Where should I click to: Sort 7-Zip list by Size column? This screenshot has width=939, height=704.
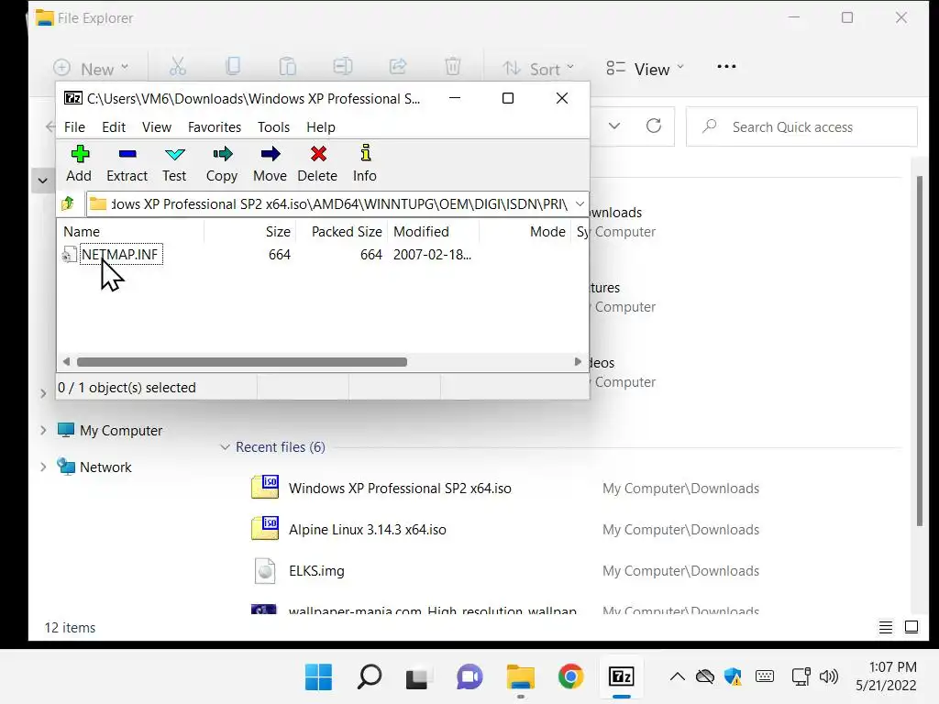[x=249, y=232]
